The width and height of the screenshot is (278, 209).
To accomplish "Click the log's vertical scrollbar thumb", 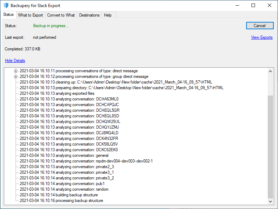I will [x=270, y=147].
